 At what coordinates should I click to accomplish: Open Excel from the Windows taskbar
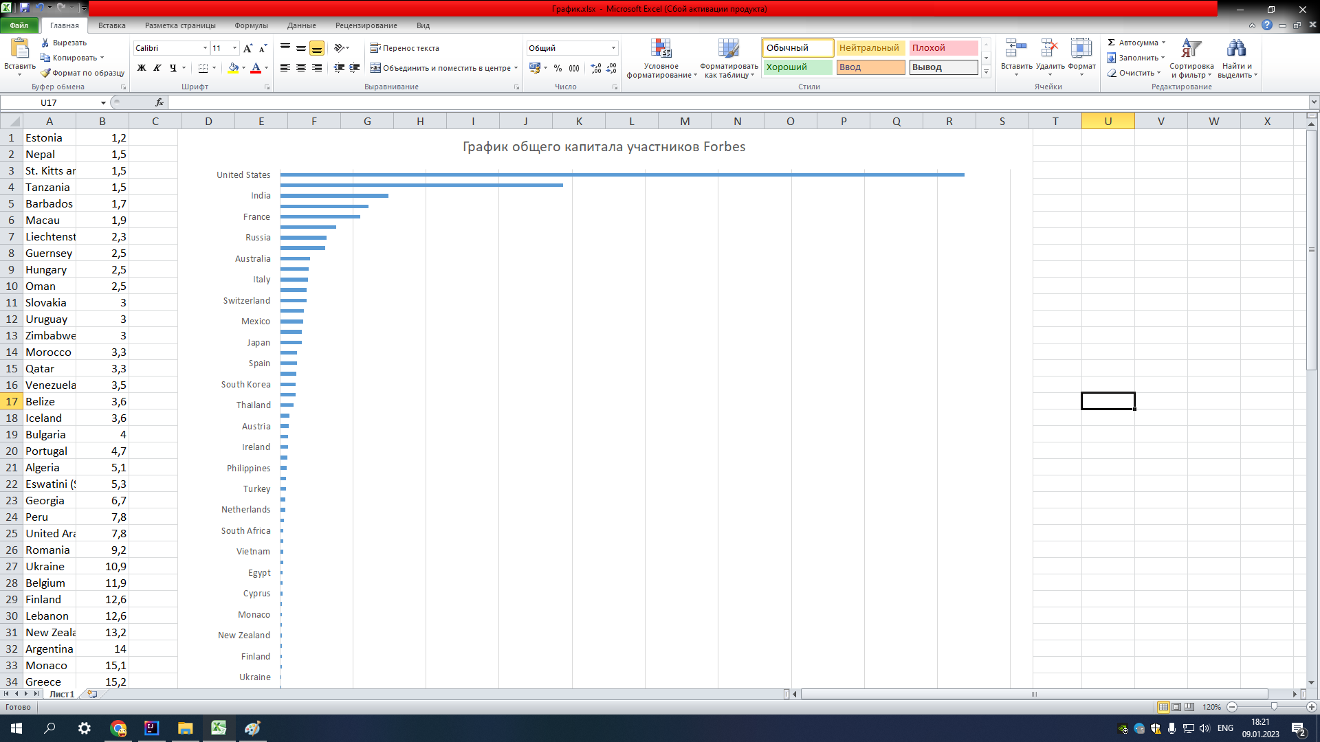219,728
